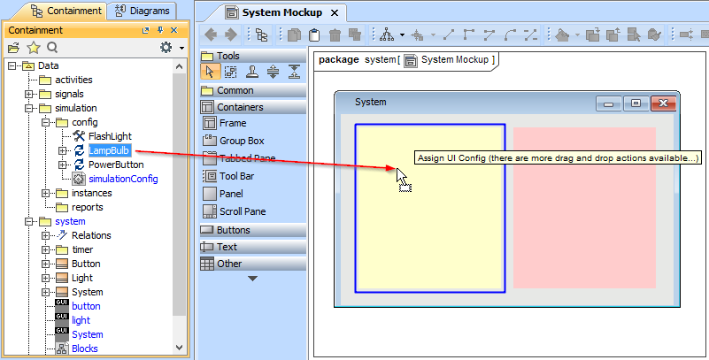The height and width of the screenshot is (360, 709).
Task: Activate the sticky stamp tool
Action: click(x=252, y=72)
